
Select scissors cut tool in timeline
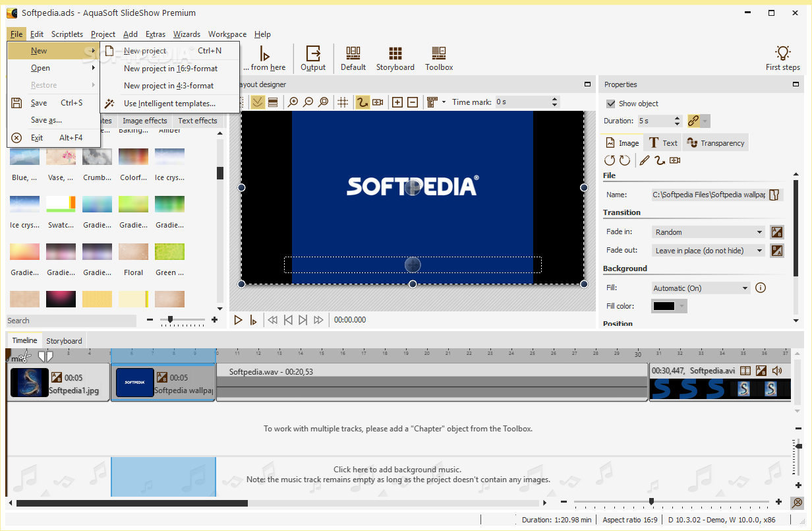(24, 356)
